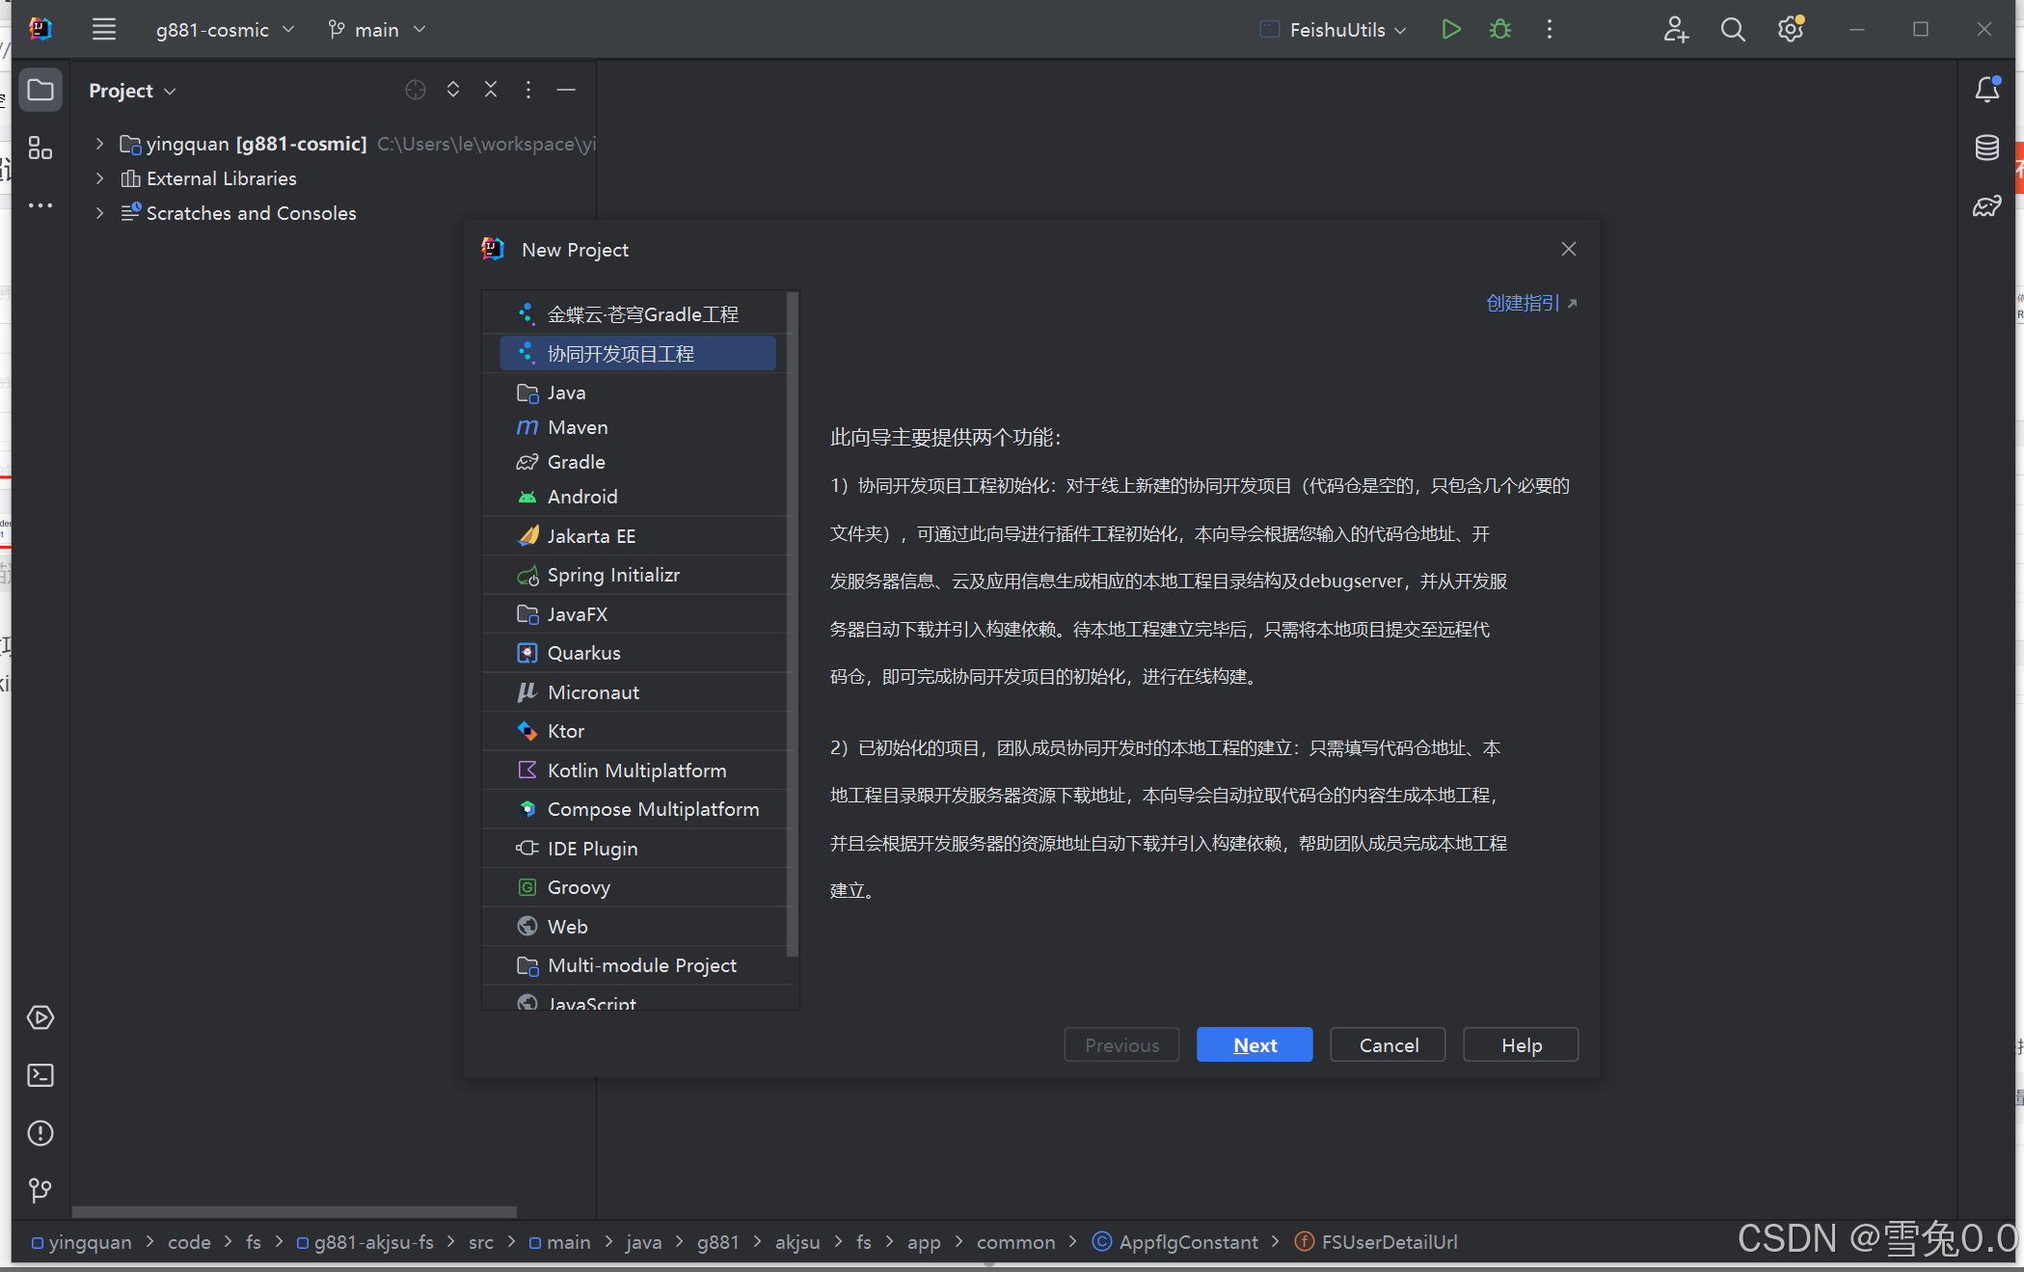
Task: Select Jakarta EE generator
Action: click(x=637, y=536)
